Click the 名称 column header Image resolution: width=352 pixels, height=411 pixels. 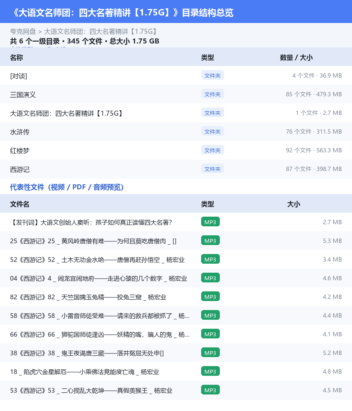pyautogui.click(x=16, y=57)
